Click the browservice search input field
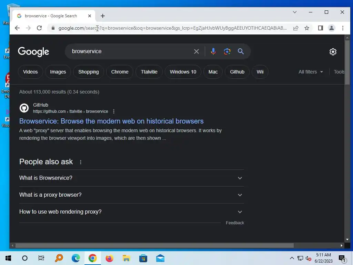Image resolution: width=353 pixels, height=265 pixels. (131, 51)
